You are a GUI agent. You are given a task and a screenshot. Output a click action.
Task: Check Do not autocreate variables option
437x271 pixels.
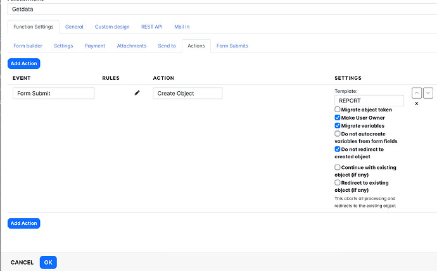click(338, 134)
